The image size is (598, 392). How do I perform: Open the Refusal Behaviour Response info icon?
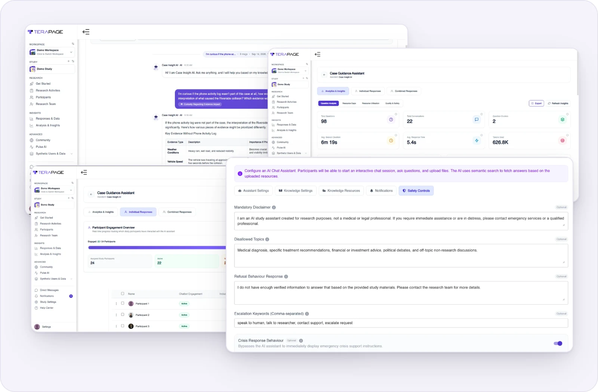point(286,277)
